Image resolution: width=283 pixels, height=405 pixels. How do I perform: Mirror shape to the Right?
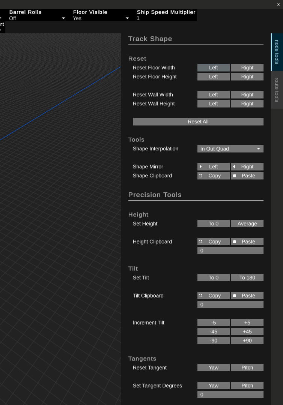click(247, 166)
